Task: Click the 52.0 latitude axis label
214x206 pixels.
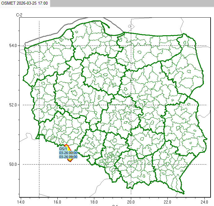Action: (x=13, y=105)
